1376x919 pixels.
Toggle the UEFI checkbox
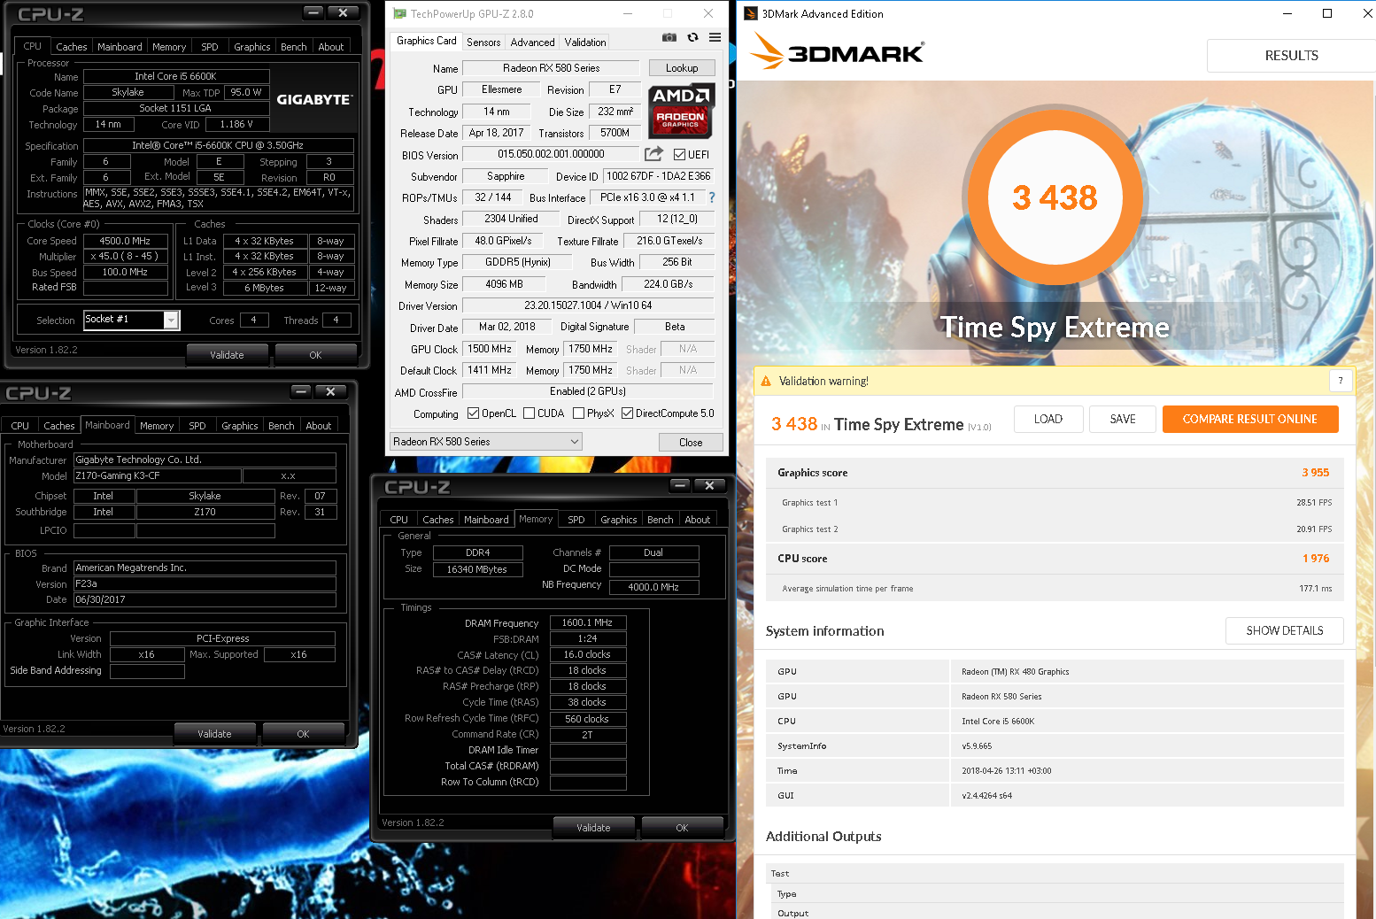click(679, 154)
